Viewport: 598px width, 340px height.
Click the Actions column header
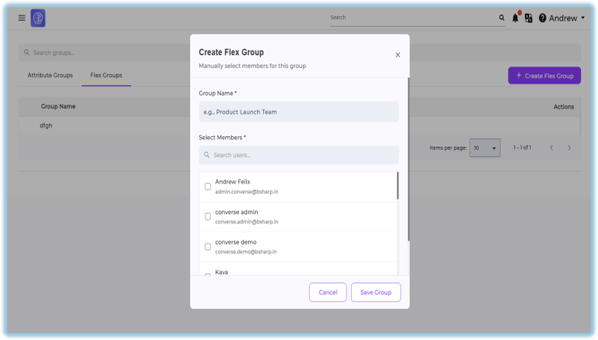click(563, 107)
